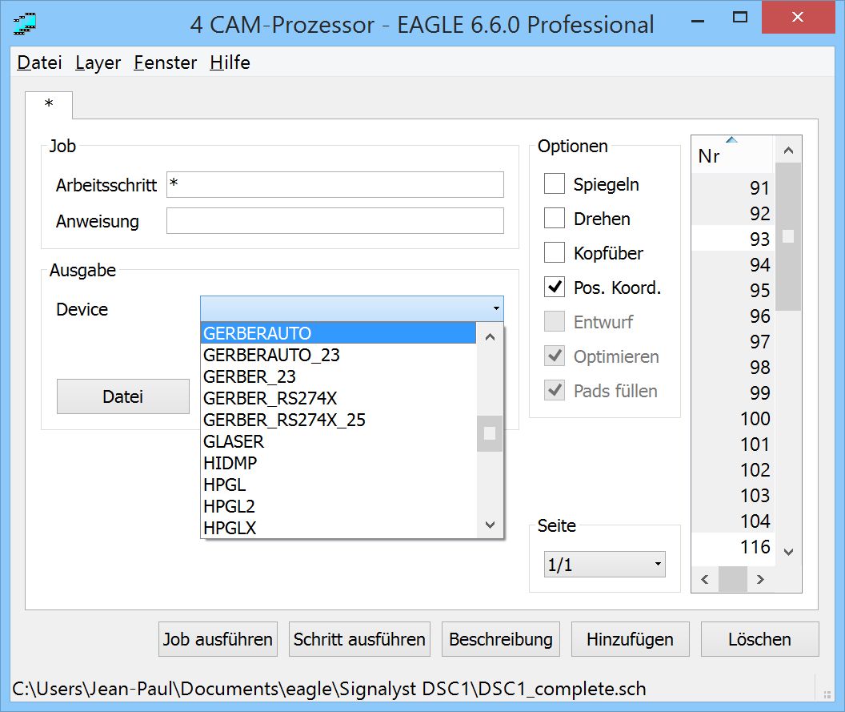Screen dimensions: 845x712
Task: Click the Pads füllen checkbox
Action: [x=555, y=391]
